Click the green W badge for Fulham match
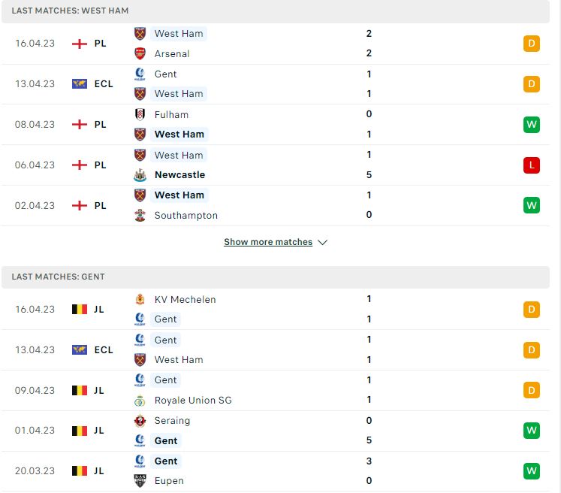The width and height of the screenshot is (561, 493). 531,125
